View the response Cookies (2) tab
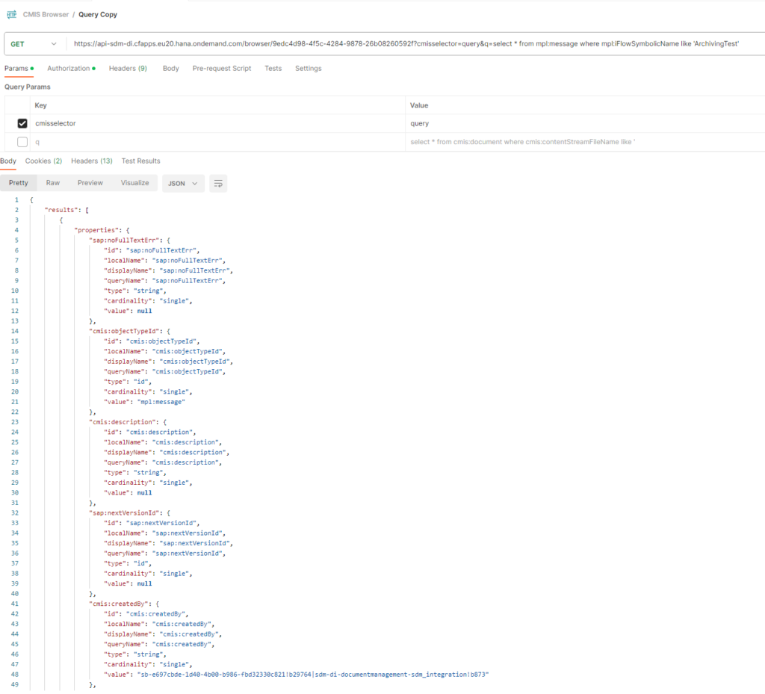The width and height of the screenshot is (765, 694). pyautogui.click(x=43, y=161)
